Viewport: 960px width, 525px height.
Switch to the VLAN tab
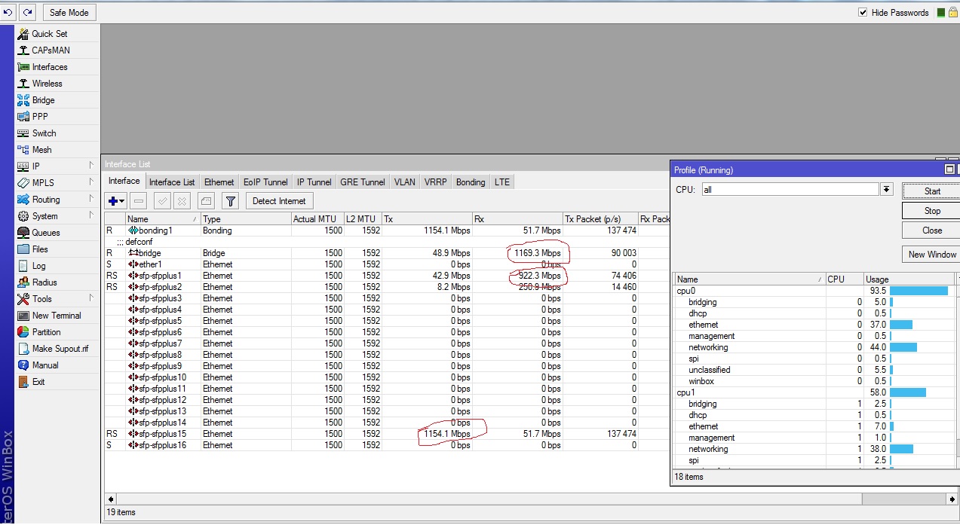click(404, 182)
